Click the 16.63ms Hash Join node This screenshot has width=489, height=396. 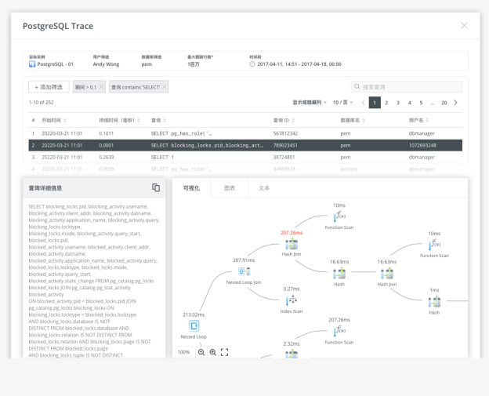click(x=387, y=274)
